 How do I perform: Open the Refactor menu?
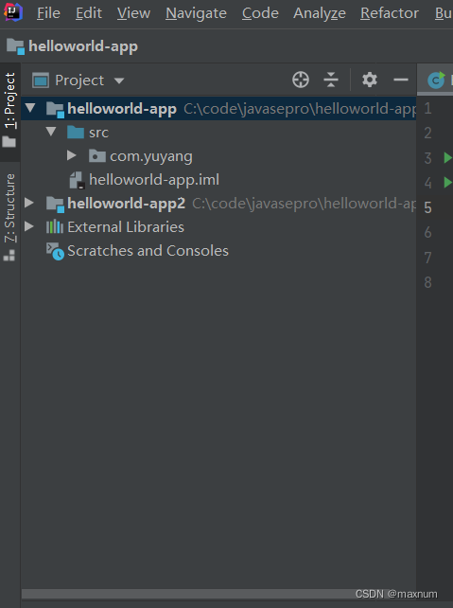click(x=390, y=13)
